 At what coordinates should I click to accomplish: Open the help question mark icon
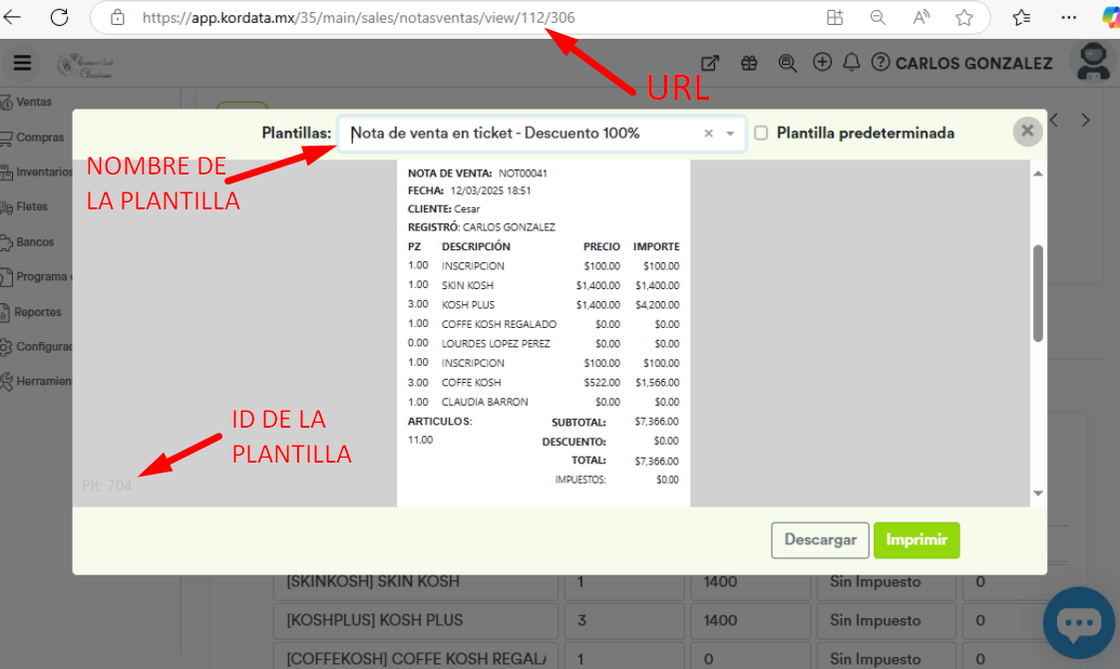point(880,63)
